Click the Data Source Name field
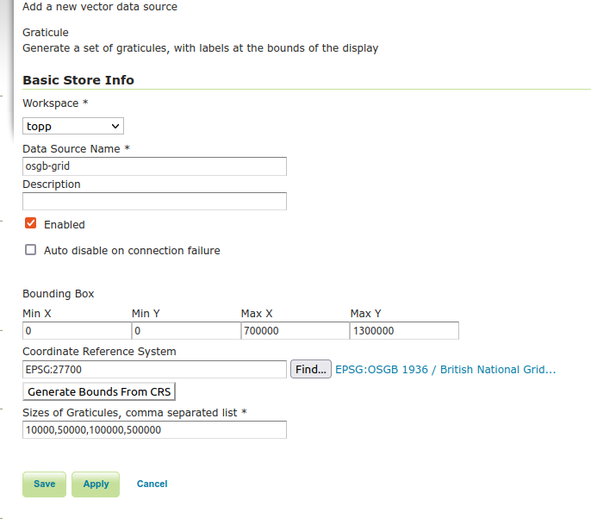The height and width of the screenshot is (525, 591). [x=154, y=166]
